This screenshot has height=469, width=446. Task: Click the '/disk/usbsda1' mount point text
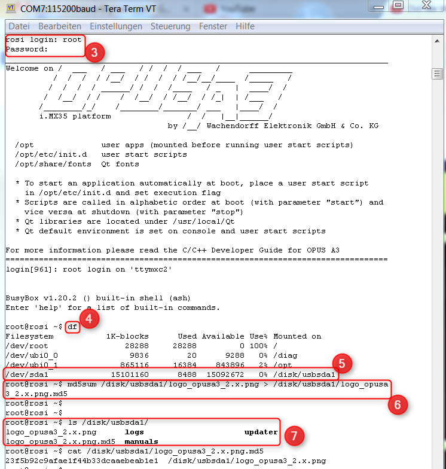pyautogui.click(x=304, y=374)
